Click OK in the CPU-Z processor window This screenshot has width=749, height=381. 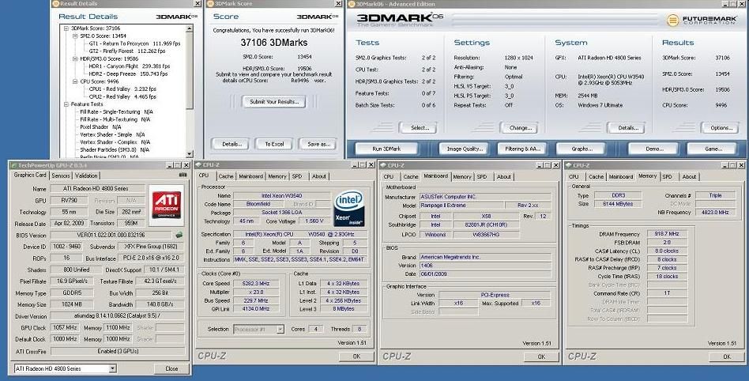point(356,356)
